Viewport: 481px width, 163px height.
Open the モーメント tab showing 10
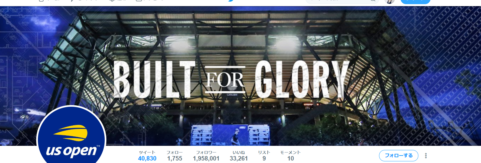tap(290, 156)
